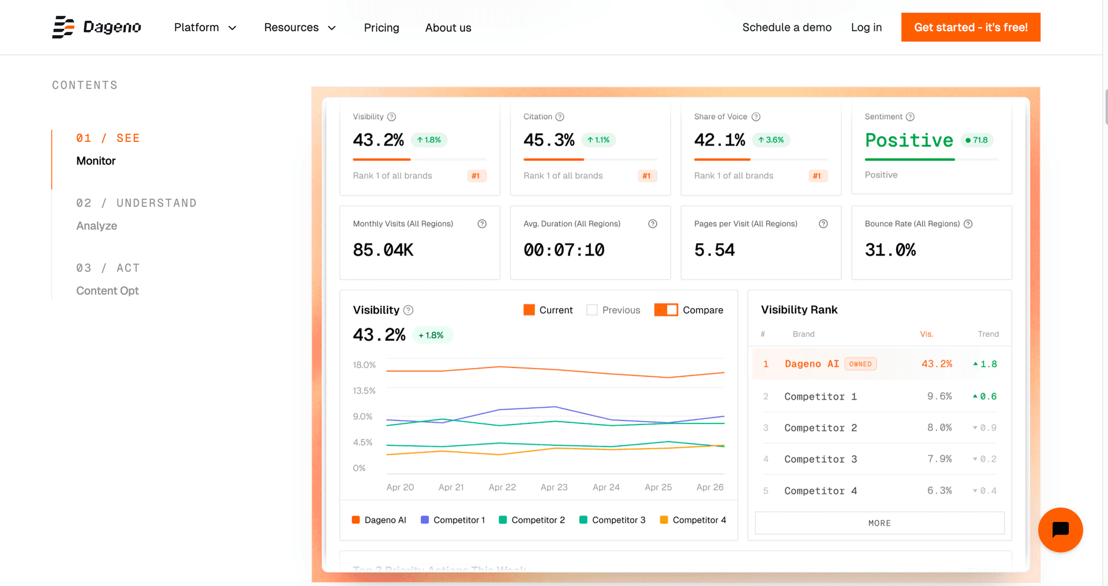Click help icon next to Sentiment
1108x586 pixels.
[910, 117]
